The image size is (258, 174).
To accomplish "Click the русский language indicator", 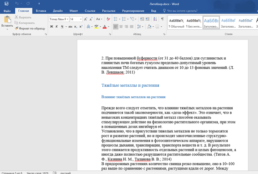I will [66, 173].
